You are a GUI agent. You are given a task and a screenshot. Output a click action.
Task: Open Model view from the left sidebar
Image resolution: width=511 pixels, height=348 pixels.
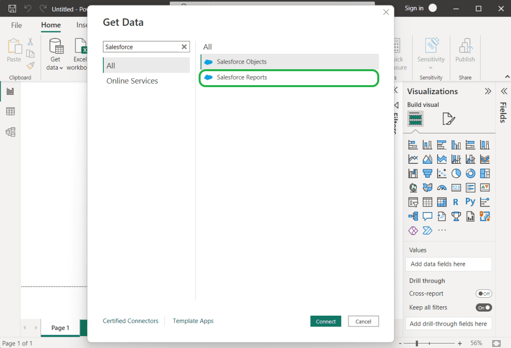10,132
